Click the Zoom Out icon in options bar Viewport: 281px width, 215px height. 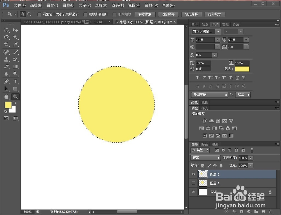pyautogui.click(x=29, y=14)
